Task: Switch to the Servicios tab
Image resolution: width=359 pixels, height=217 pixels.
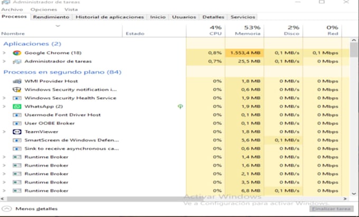Action: tap(243, 17)
